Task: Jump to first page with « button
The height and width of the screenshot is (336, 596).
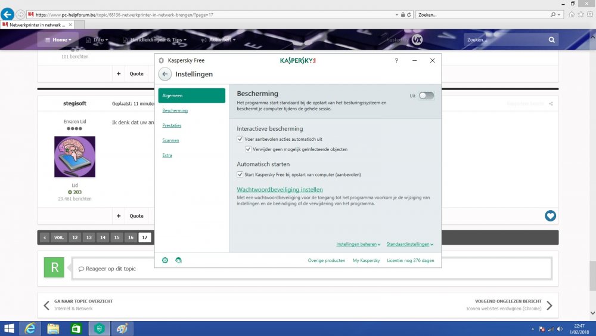Action: click(45, 238)
